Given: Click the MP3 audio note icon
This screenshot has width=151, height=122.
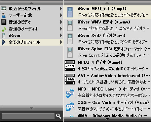Looking at the screenshot, I should tap(70, 93).
